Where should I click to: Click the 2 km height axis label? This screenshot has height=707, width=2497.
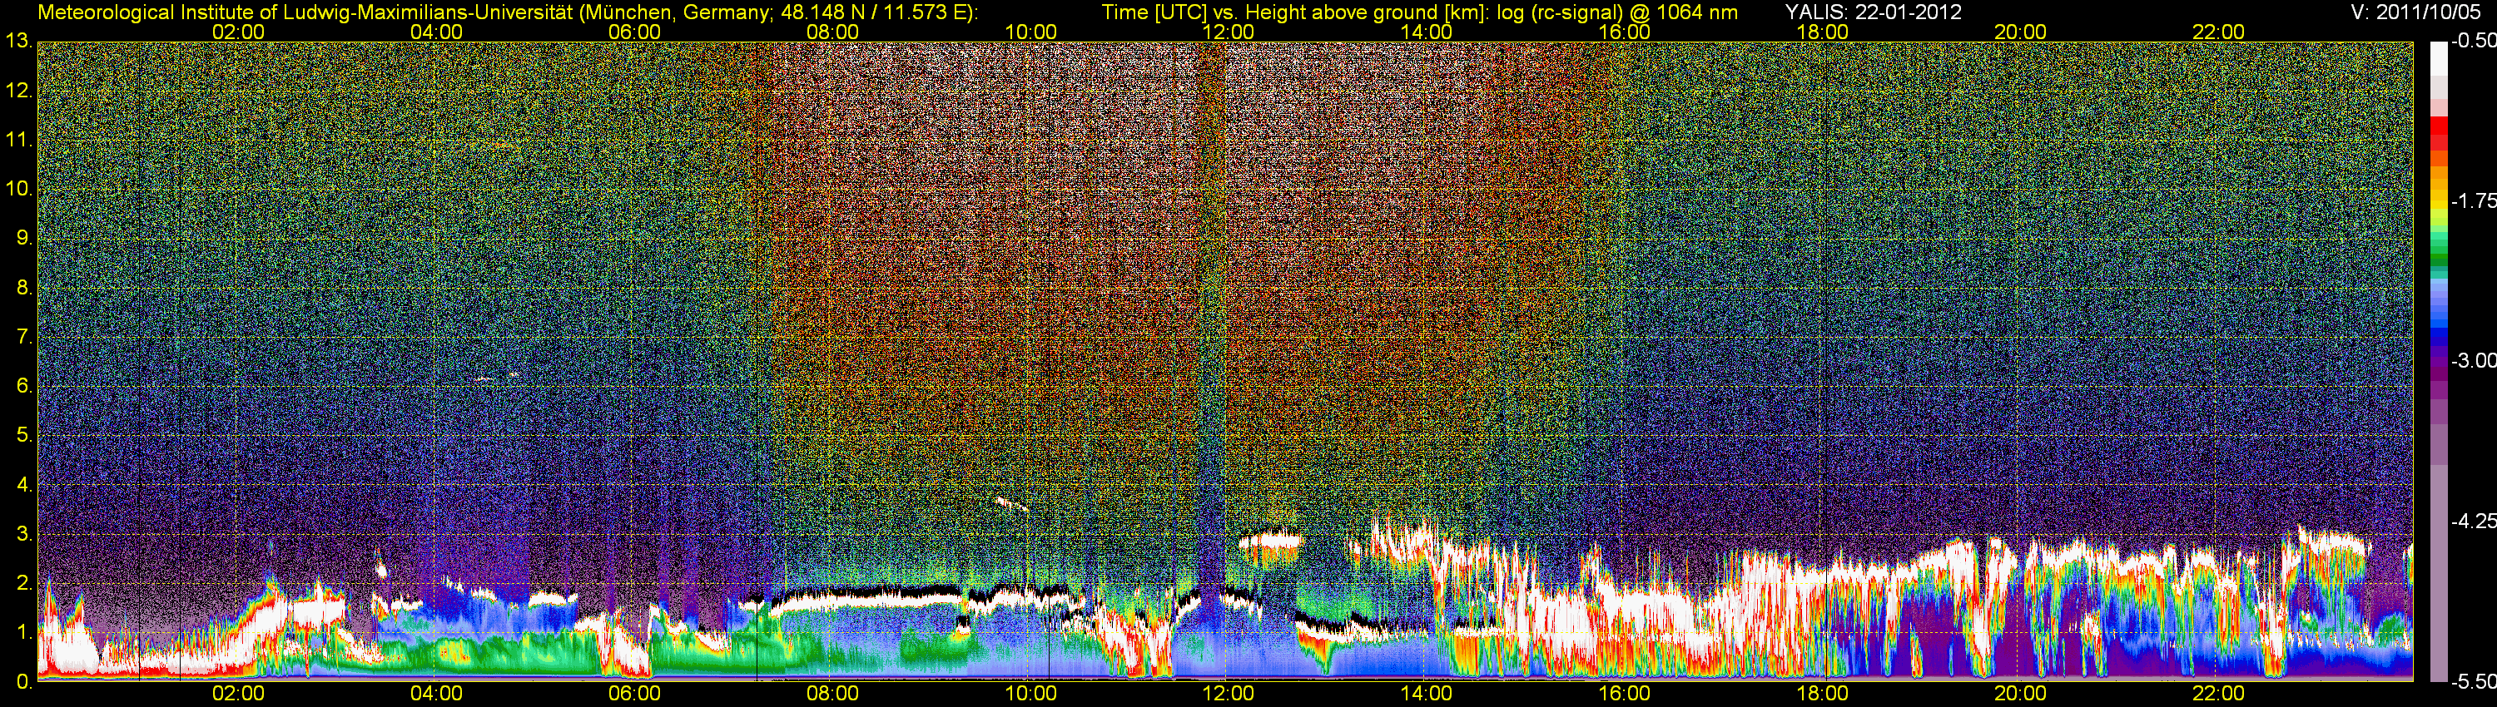[x=24, y=583]
